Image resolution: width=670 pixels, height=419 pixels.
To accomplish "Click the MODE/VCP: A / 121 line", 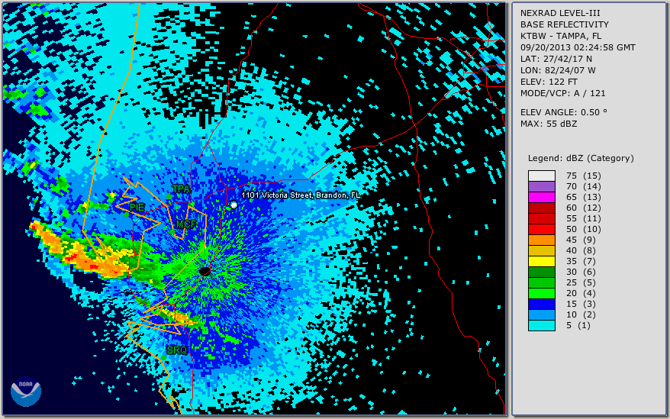I will (562, 93).
